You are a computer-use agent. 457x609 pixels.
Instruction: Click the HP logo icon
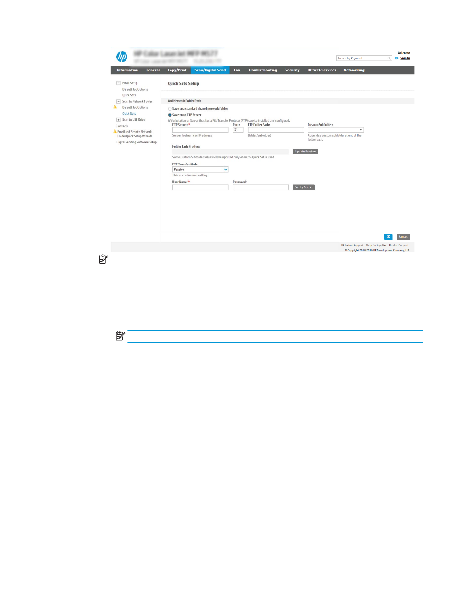pos(122,57)
